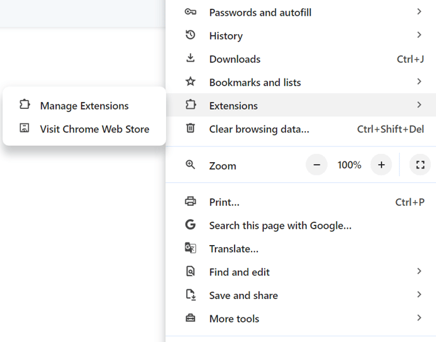The height and width of the screenshot is (342, 436).
Task: Click the Downloads tray arrow icon
Action: [190, 58]
